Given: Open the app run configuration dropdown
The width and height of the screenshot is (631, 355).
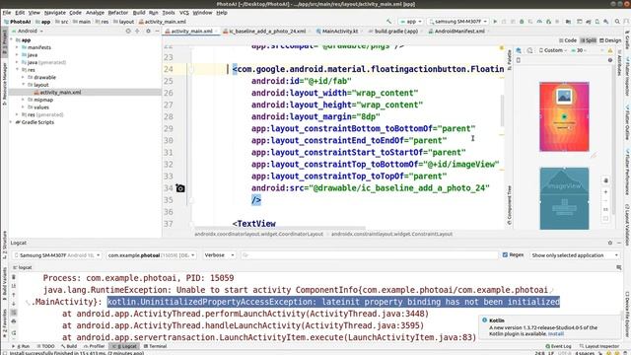Looking at the screenshot, I should click(410, 22).
